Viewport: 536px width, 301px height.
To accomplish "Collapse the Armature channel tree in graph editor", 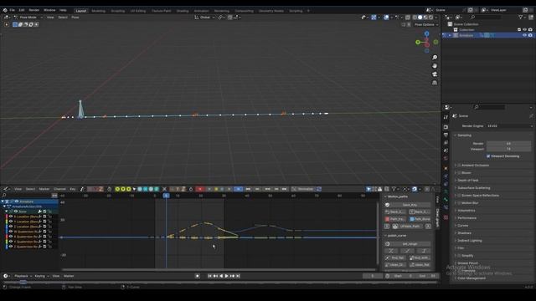I will point(3,202).
